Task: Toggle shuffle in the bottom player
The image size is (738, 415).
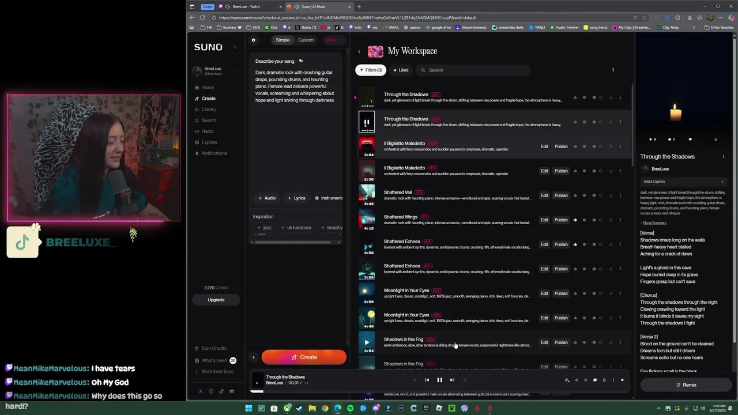Action: (414, 380)
